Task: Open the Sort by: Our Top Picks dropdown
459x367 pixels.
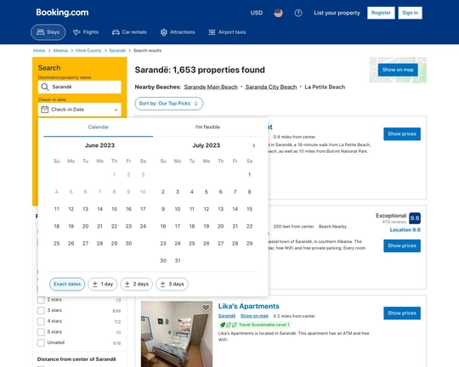Action: coord(168,104)
